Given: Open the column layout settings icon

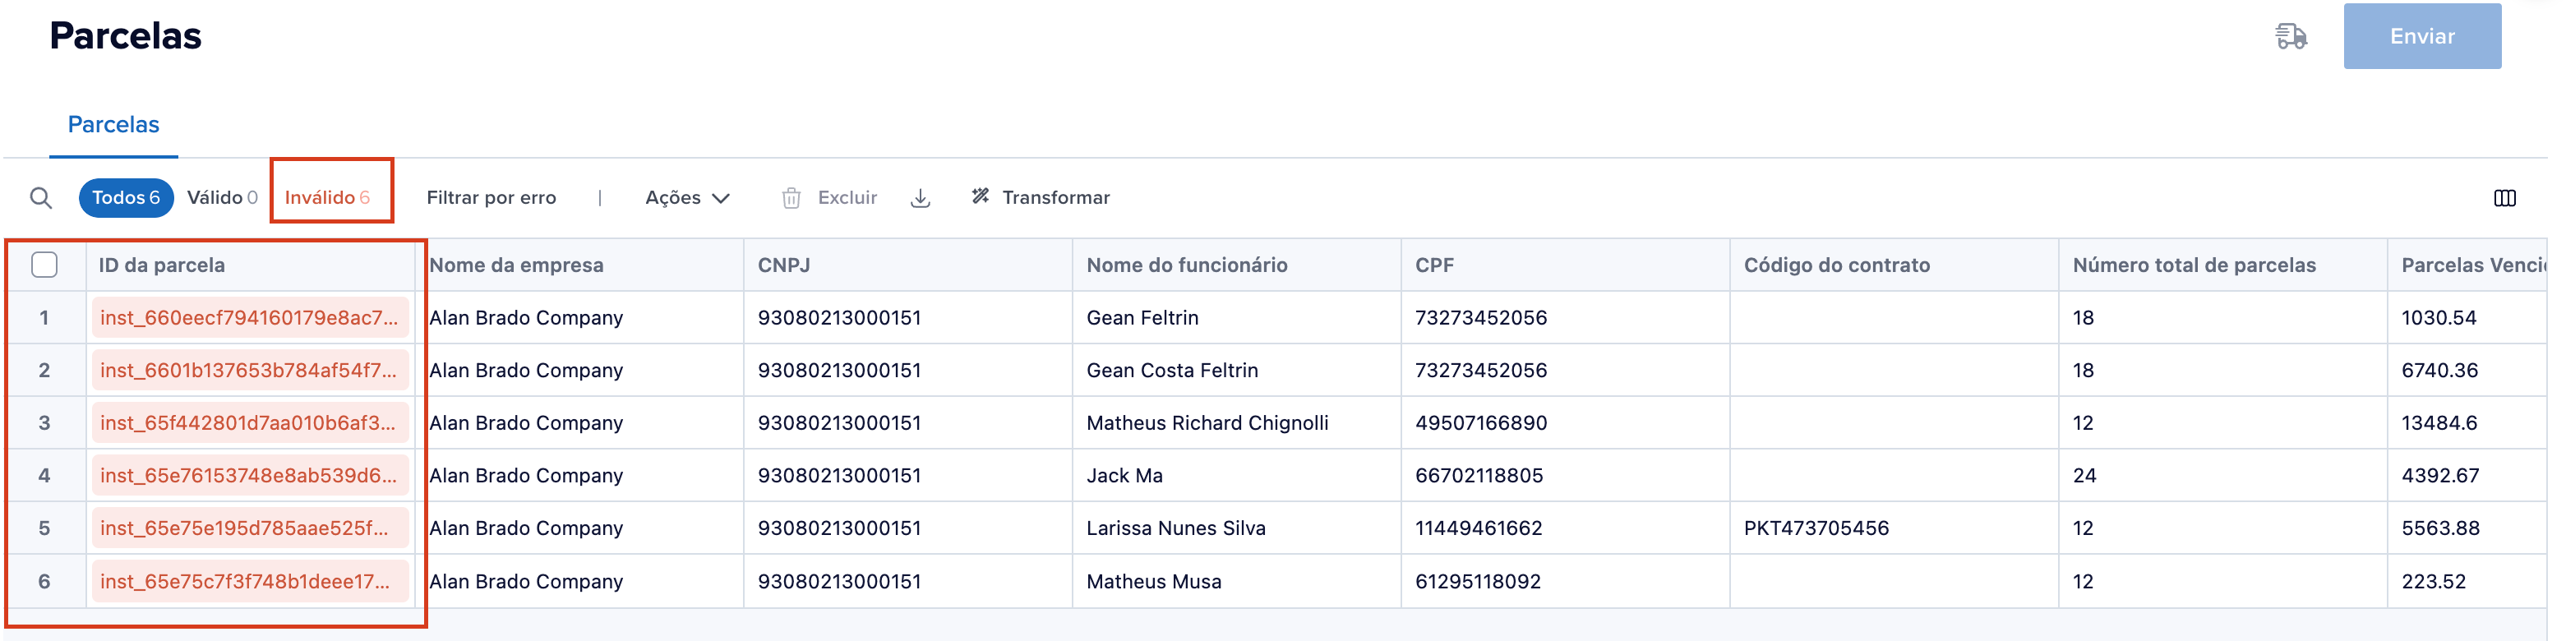Looking at the screenshot, I should (2504, 198).
